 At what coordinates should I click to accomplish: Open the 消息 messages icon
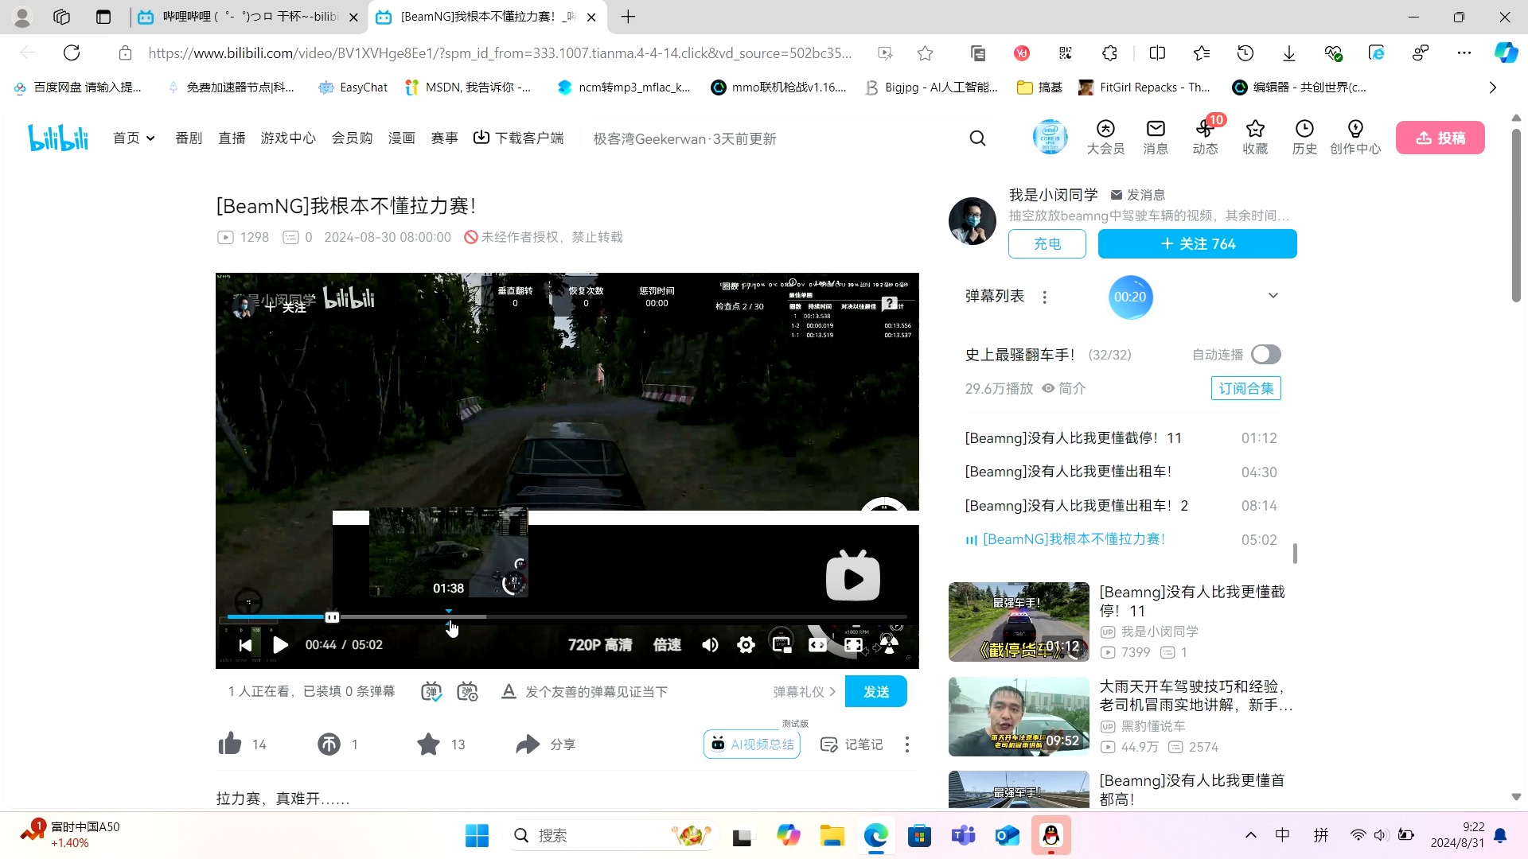[x=1156, y=138]
